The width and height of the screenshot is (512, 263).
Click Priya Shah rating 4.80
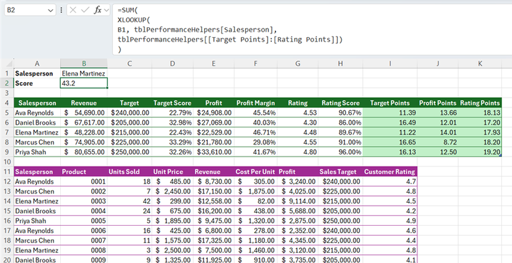[x=297, y=152]
